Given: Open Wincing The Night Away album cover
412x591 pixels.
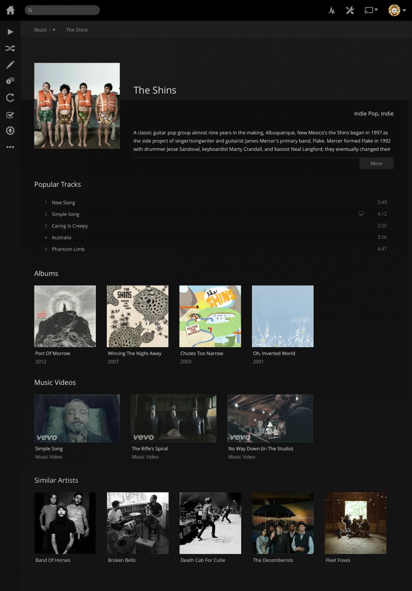Looking at the screenshot, I should [x=137, y=316].
